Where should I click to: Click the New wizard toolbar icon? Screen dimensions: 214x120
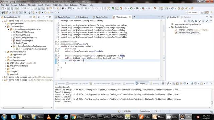point(3,8)
